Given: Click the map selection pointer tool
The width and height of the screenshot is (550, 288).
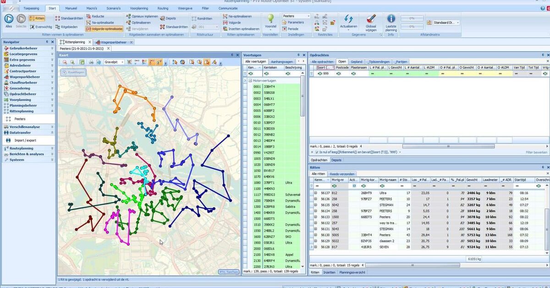Looking at the screenshot, I should 175,62.
